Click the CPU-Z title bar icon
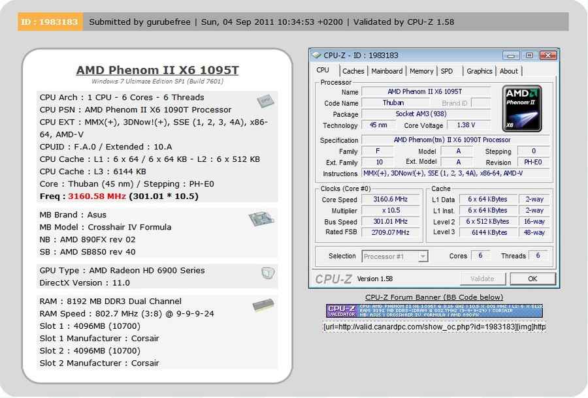 tap(317, 55)
